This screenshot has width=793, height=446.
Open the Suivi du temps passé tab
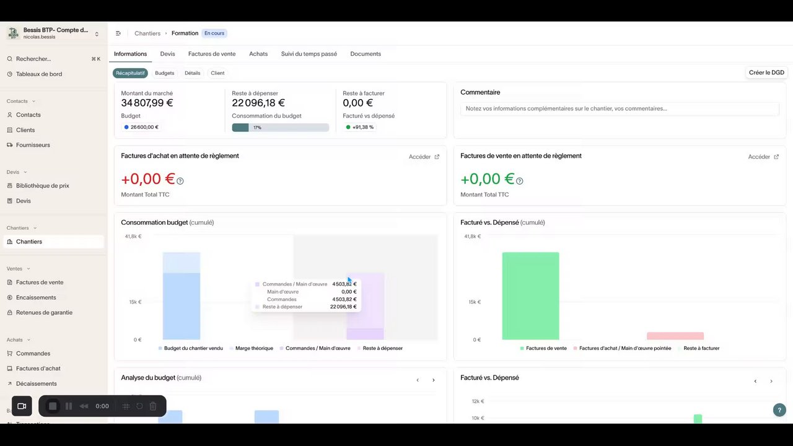(309, 54)
